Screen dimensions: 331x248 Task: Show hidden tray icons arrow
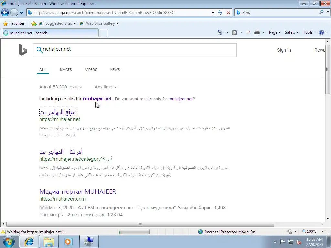(275, 242)
